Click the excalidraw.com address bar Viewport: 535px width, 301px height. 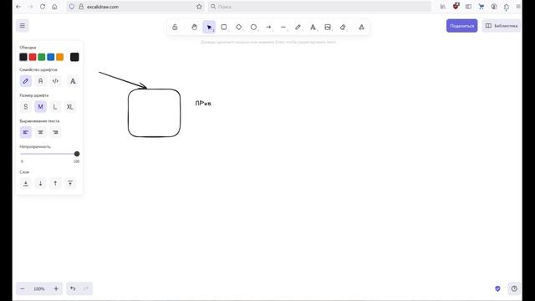pyautogui.click(x=136, y=7)
